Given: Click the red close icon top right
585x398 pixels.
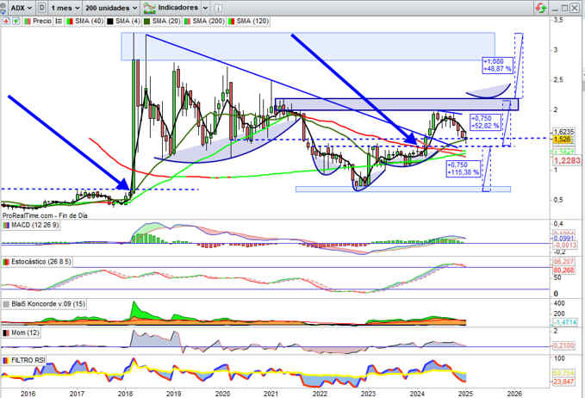Looking at the screenshot, I should pos(574,6).
